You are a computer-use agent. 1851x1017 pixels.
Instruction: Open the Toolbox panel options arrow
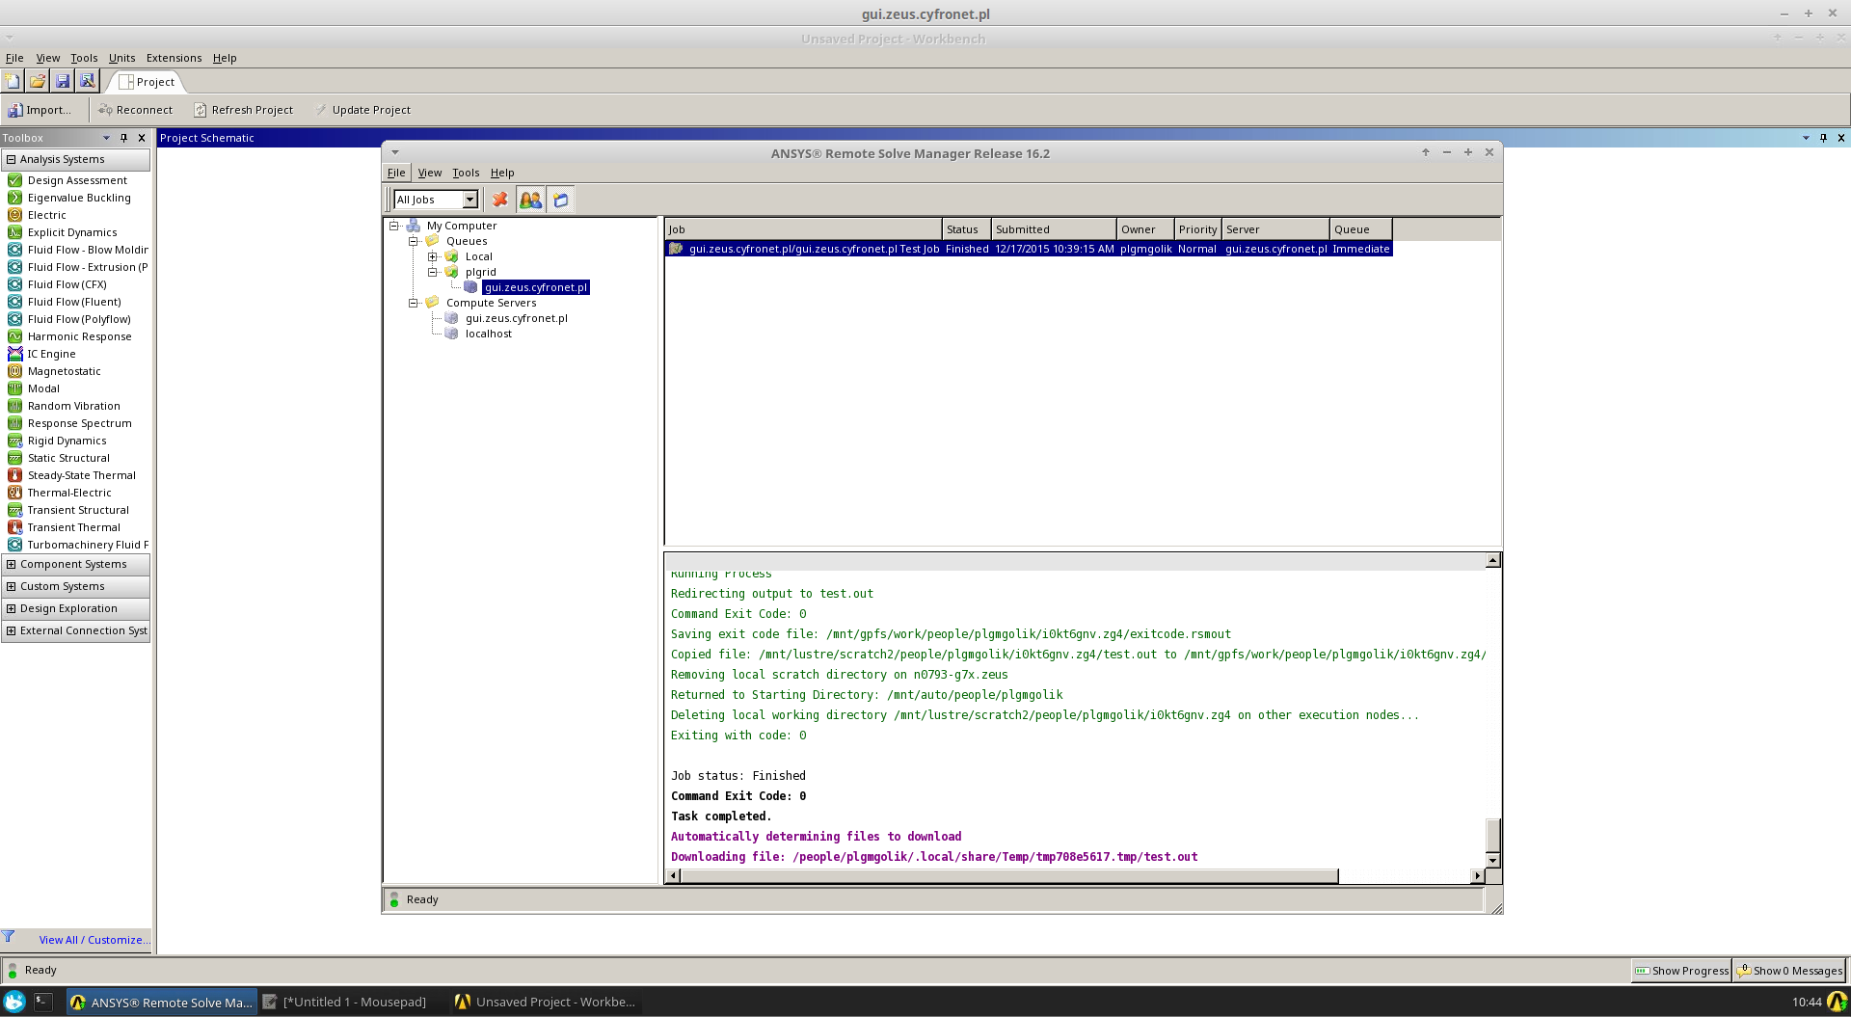[x=106, y=138]
